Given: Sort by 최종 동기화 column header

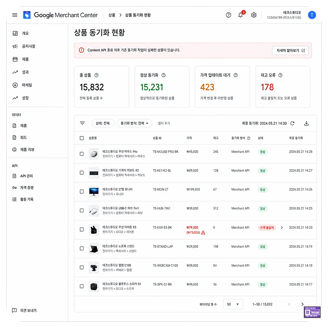Looking at the screenshot, I should tap(296, 138).
